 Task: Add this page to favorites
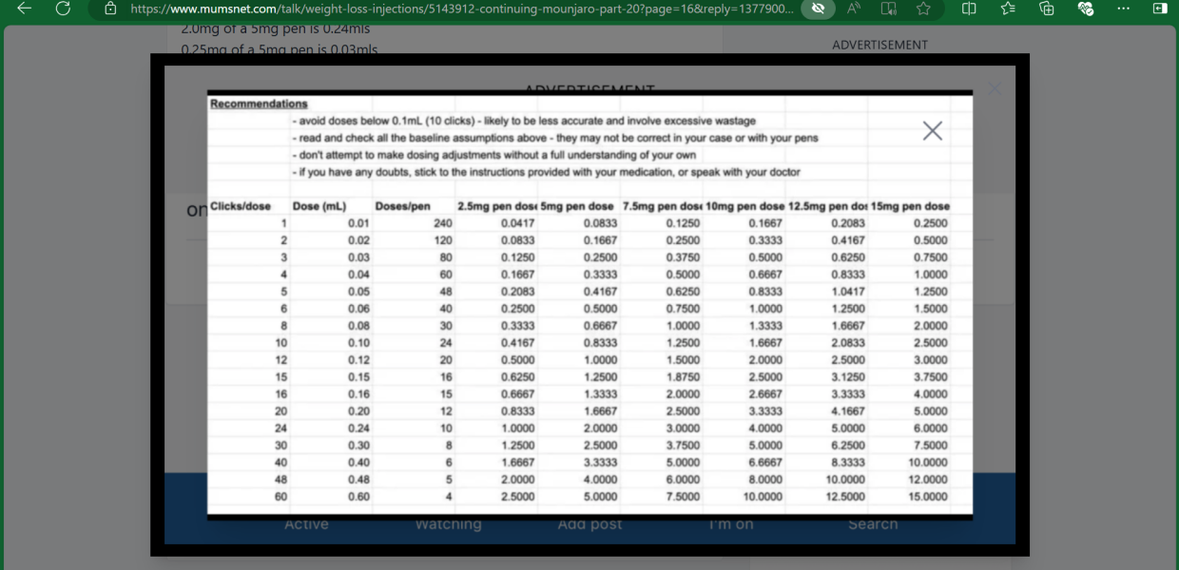(x=923, y=9)
